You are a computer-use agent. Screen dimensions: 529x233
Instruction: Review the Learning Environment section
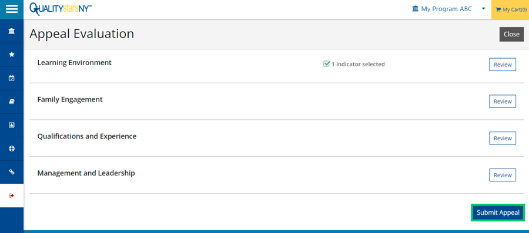click(503, 65)
